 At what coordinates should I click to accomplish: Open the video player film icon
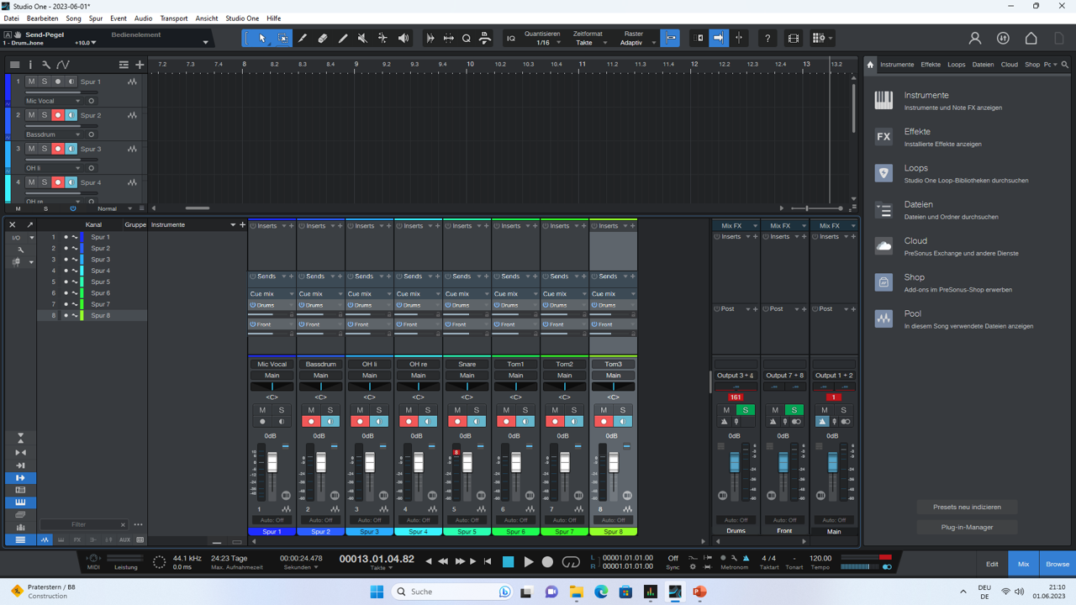[794, 38]
